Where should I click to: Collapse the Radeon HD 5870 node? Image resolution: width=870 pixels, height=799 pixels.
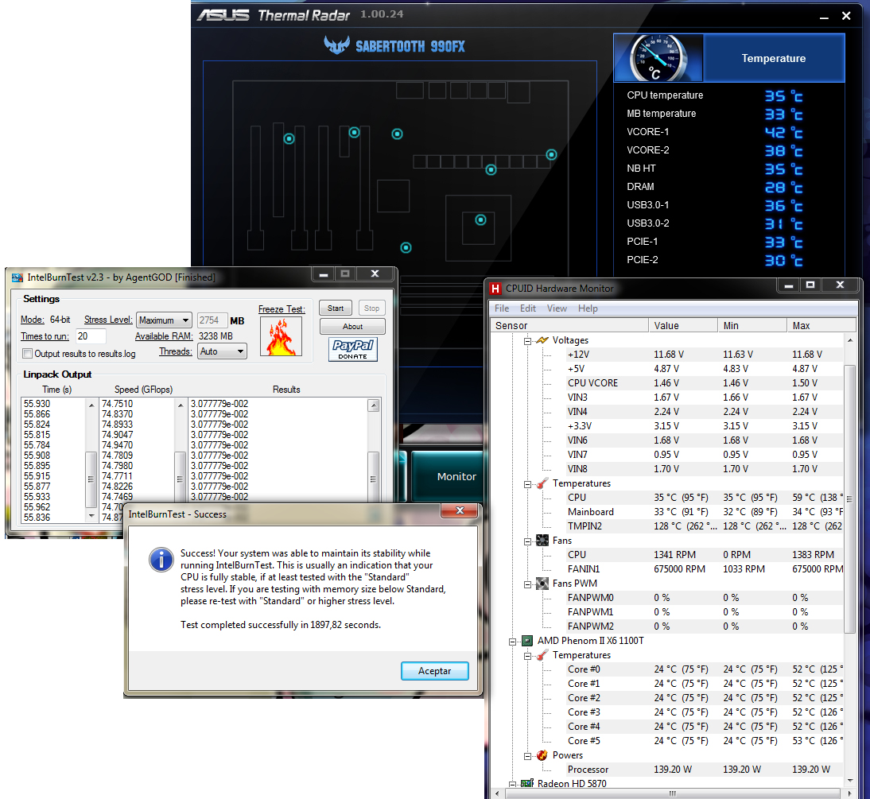coord(512,784)
